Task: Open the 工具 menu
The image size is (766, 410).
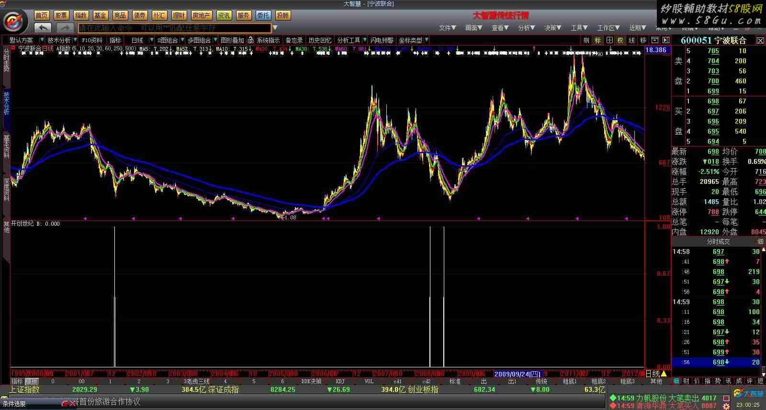Action: tap(579, 28)
